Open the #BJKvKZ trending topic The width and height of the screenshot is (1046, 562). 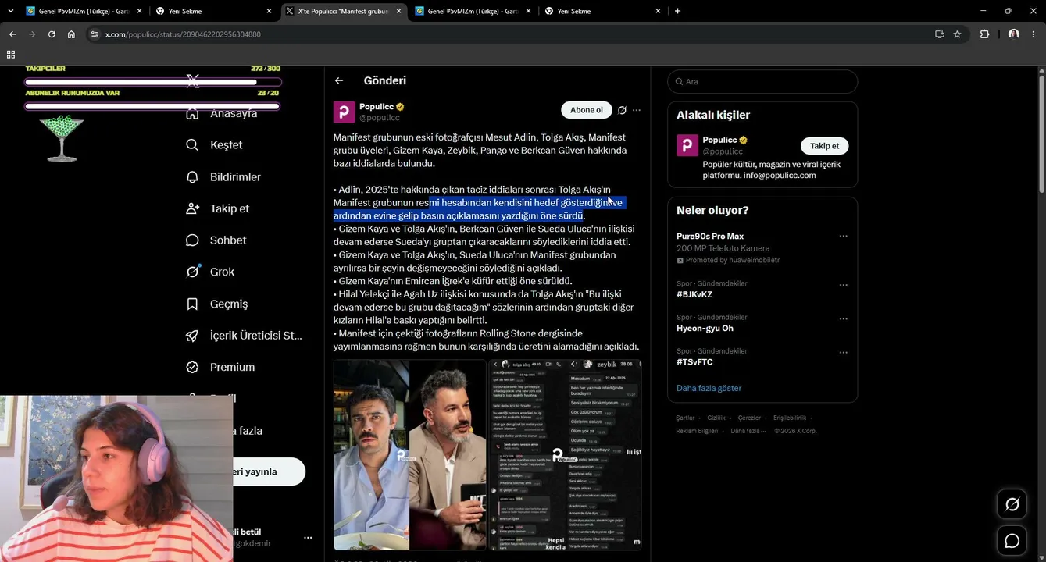point(694,294)
